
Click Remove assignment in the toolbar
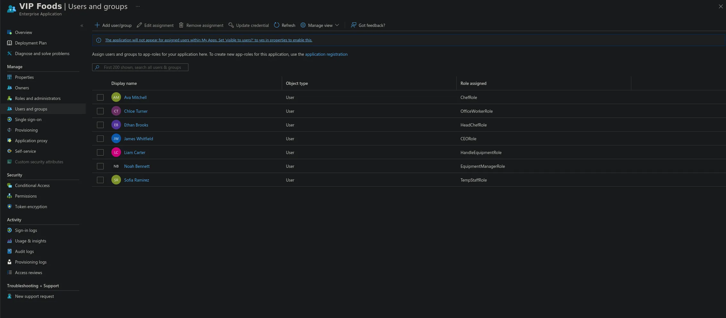(x=201, y=25)
